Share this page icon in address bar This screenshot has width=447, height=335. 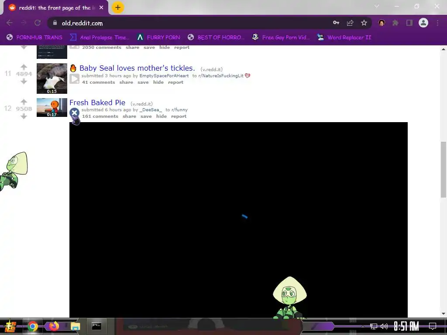pos(350,23)
